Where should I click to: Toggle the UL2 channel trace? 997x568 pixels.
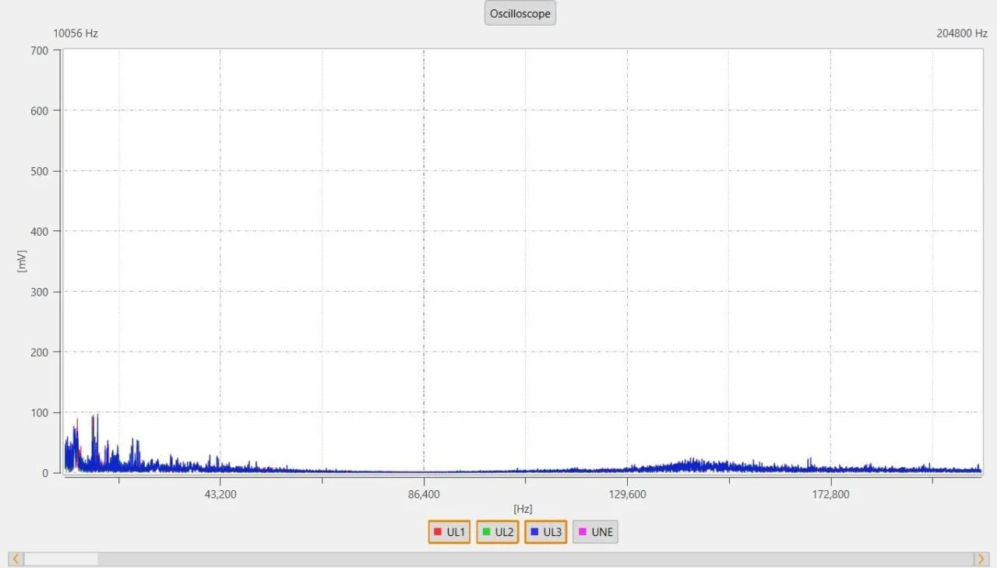[497, 532]
